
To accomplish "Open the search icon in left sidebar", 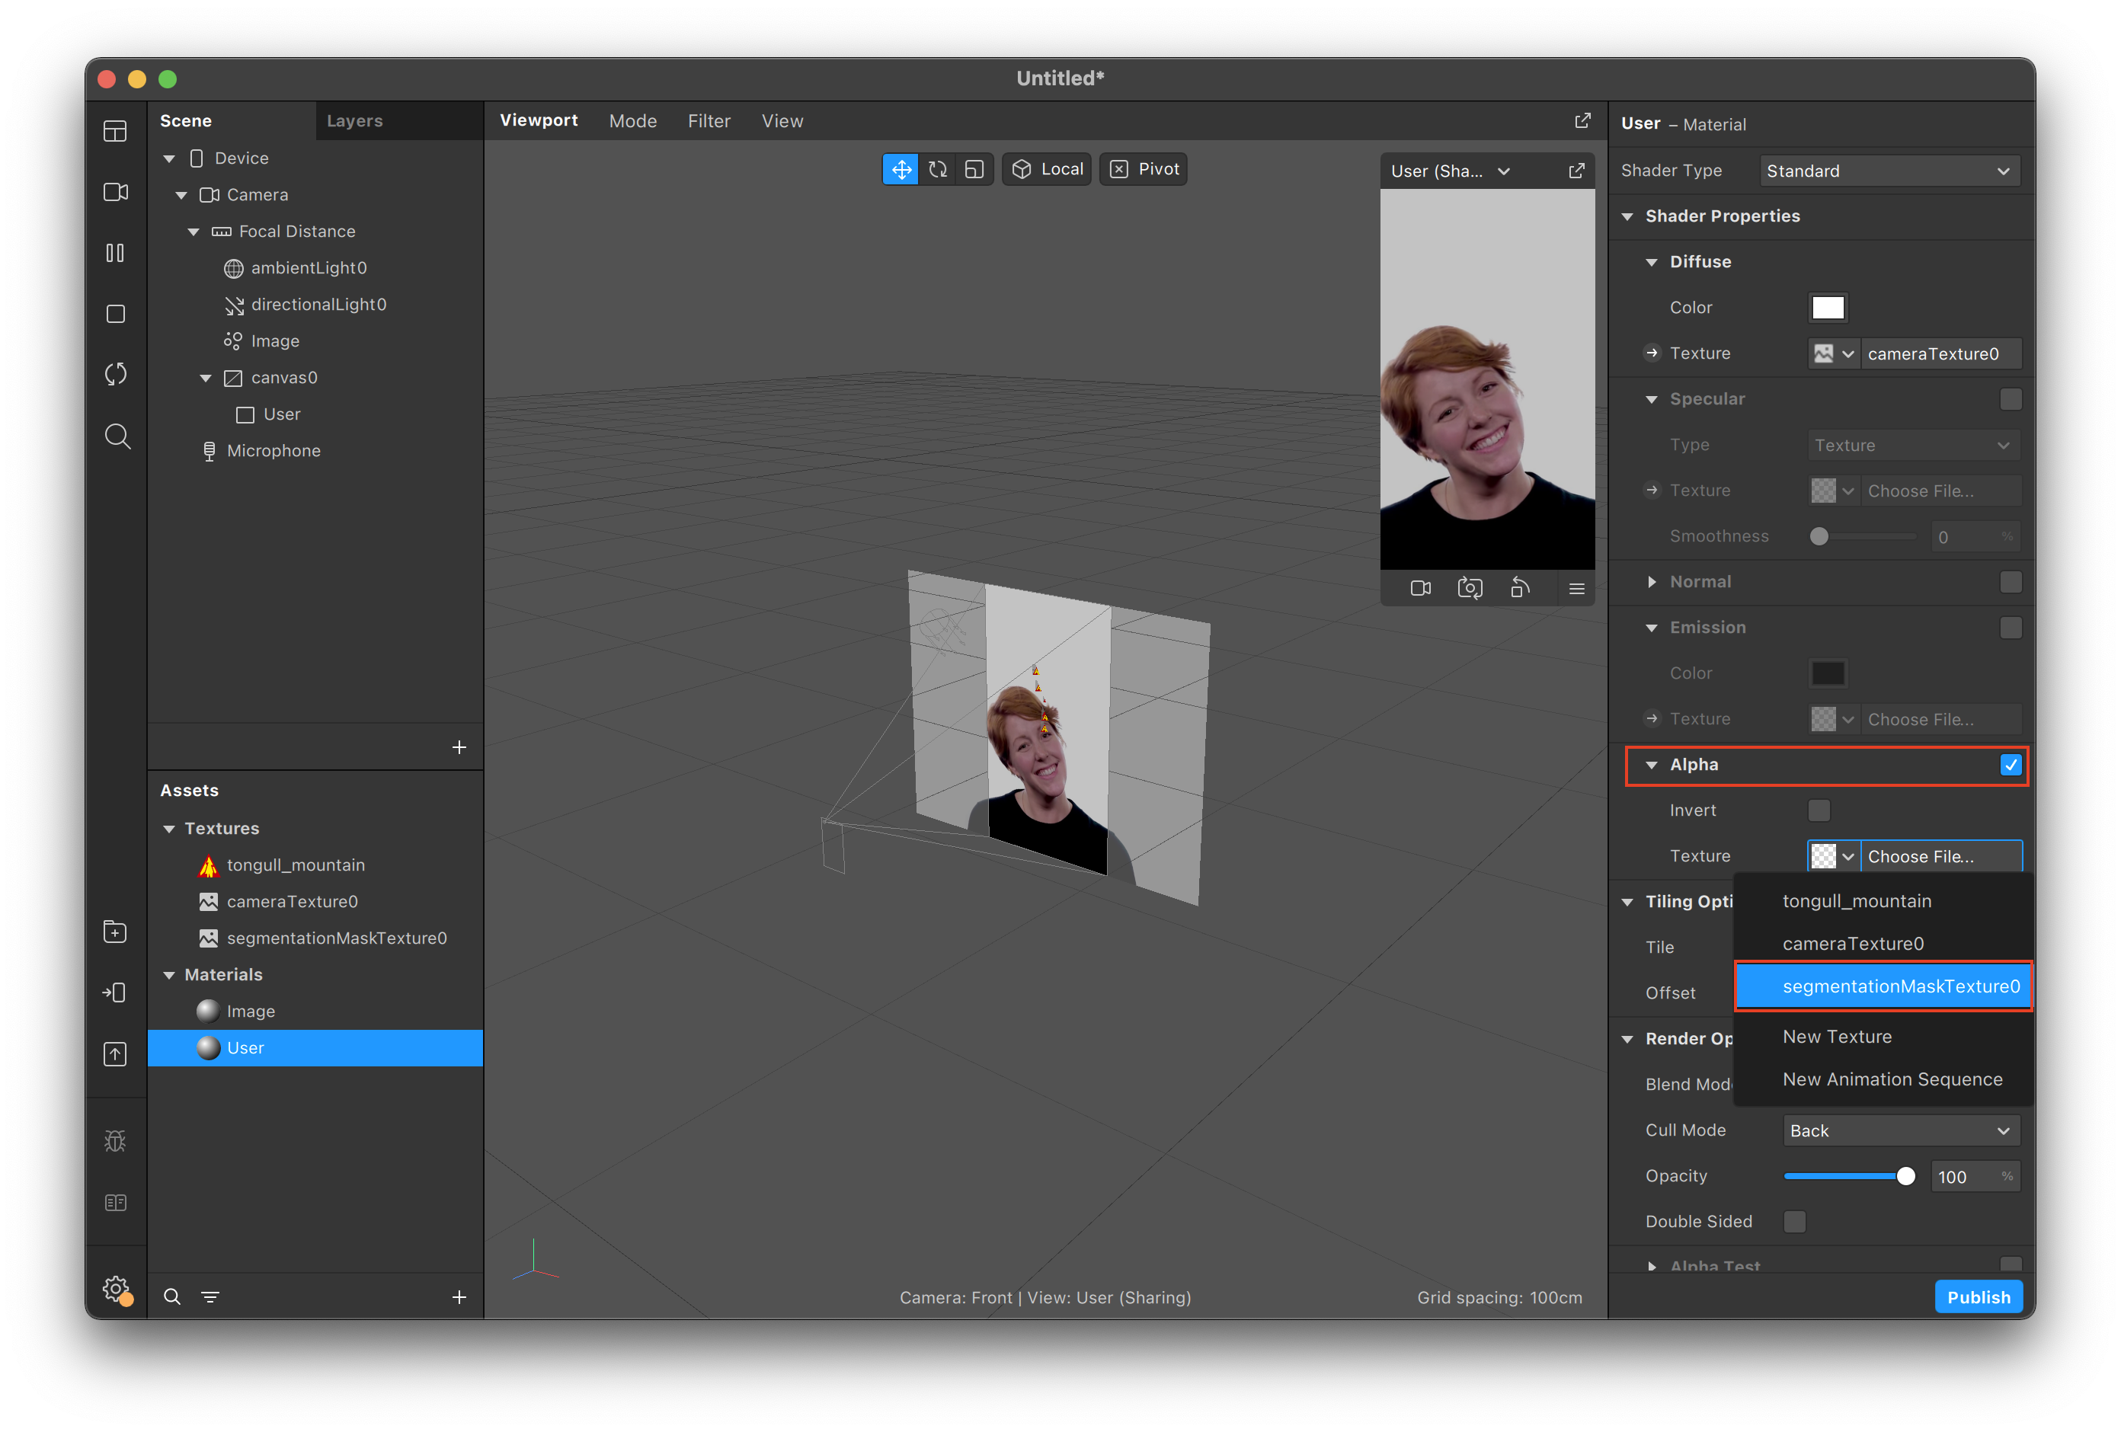I will point(117,436).
